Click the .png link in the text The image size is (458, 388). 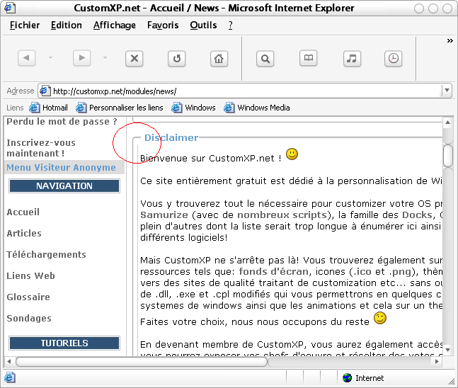(x=400, y=272)
